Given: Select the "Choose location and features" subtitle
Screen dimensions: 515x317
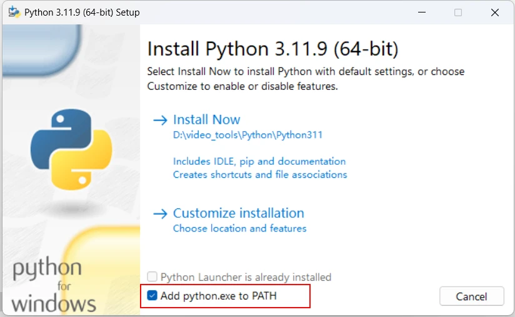Looking at the screenshot, I should (239, 228).
